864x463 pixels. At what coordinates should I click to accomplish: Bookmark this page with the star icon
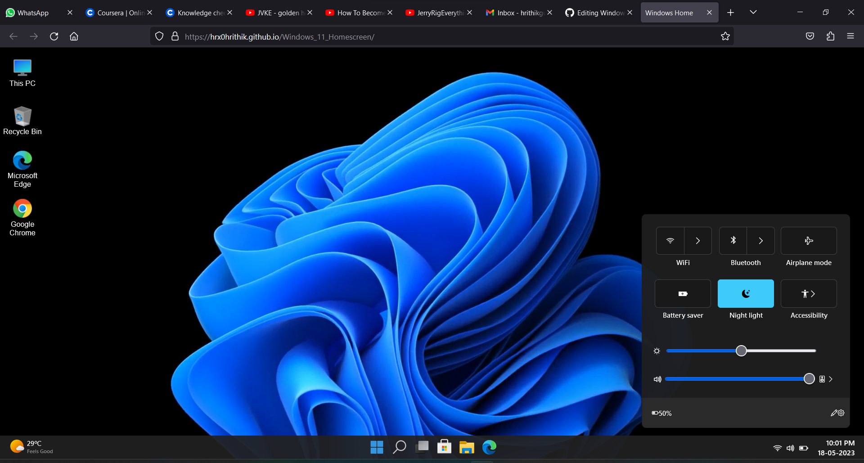coord(725,36)
